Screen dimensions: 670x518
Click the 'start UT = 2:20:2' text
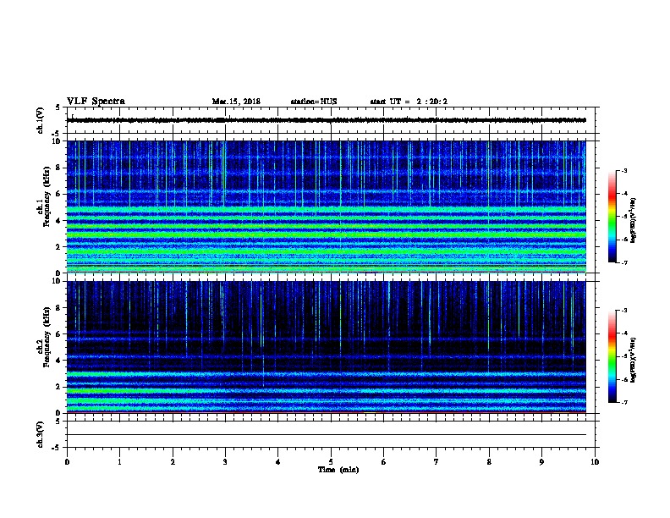pos(409,102)
